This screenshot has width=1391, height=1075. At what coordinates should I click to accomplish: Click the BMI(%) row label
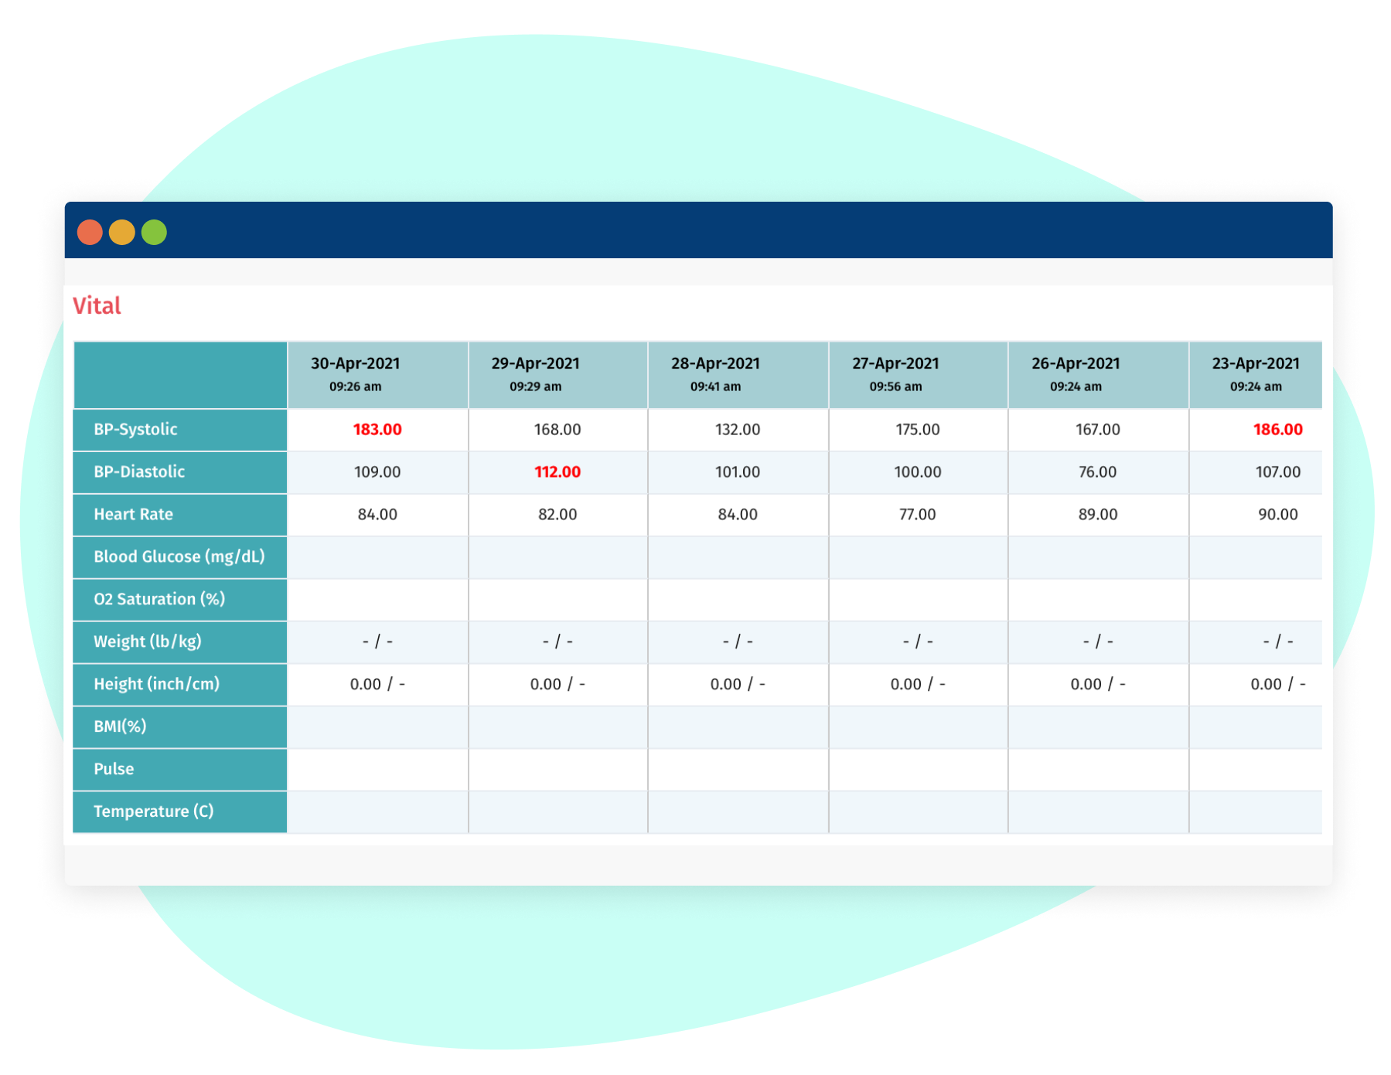[x=120, y=726]
